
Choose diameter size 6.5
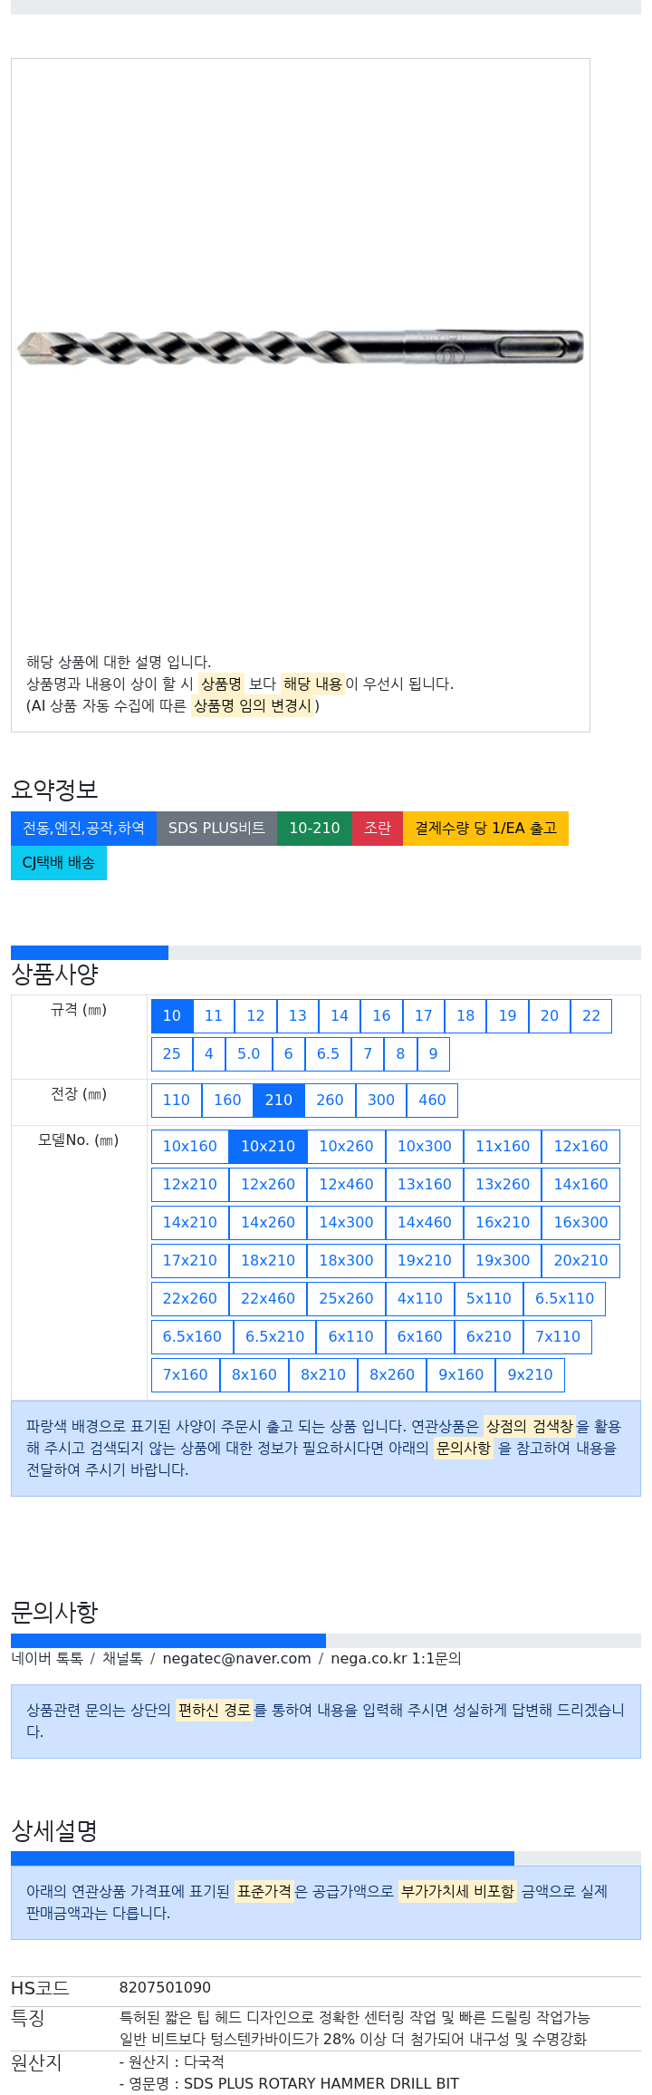coord(328,1054)
